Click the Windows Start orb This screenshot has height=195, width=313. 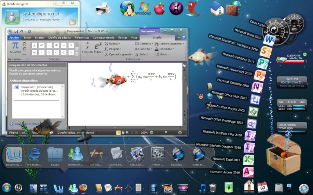point(6,188)
